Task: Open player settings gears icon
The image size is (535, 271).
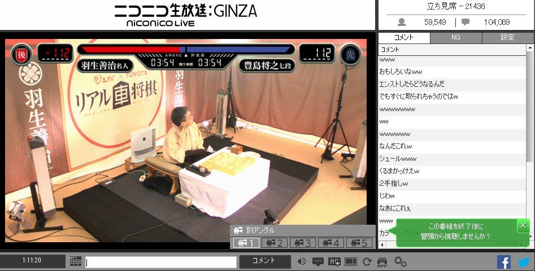Action: tap(400, 261)
